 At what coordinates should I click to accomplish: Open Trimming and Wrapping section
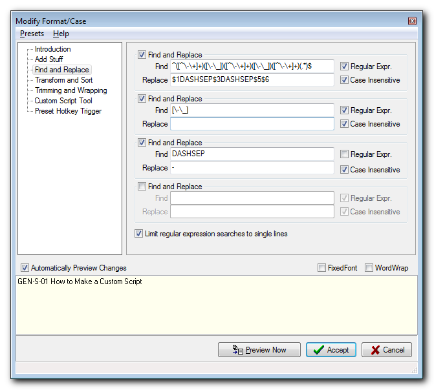tap(71, 90)
